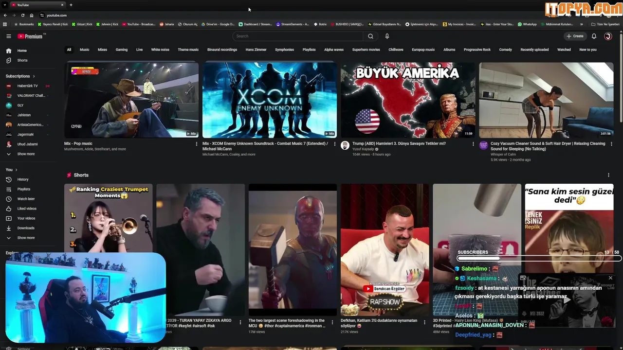The width and height of the screenshot is (623, 350).
Task: Open Jahistan subscription channel
Action: click(x=24, y=115)
